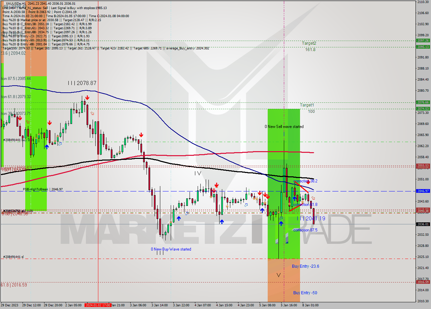Click the 'correction 61.8' label near 2043
Screen dimensions: 431x309
click(305, 205)
